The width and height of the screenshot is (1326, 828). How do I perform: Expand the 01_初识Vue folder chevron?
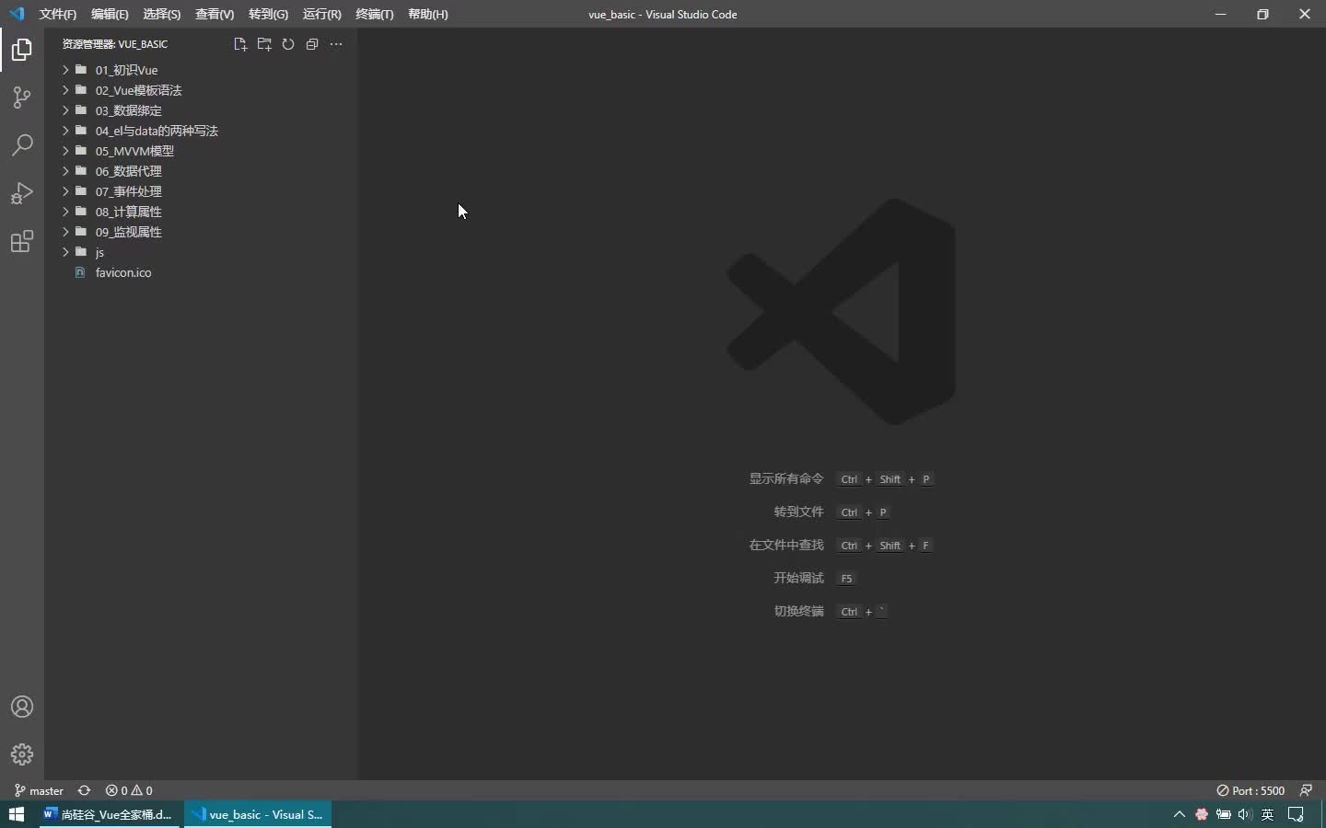coord(65,70)
